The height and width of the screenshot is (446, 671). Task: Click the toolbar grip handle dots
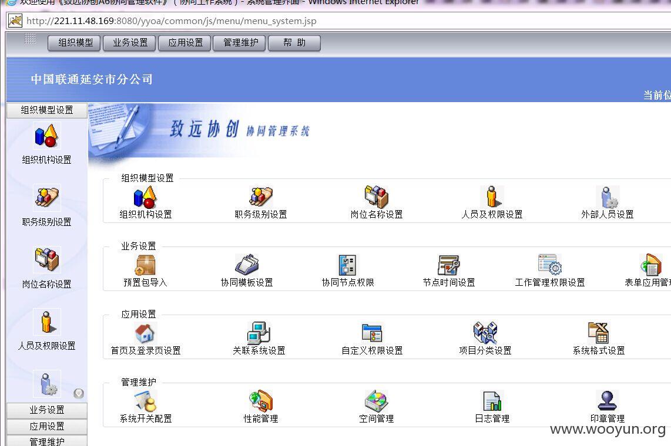tap(30, 39)
